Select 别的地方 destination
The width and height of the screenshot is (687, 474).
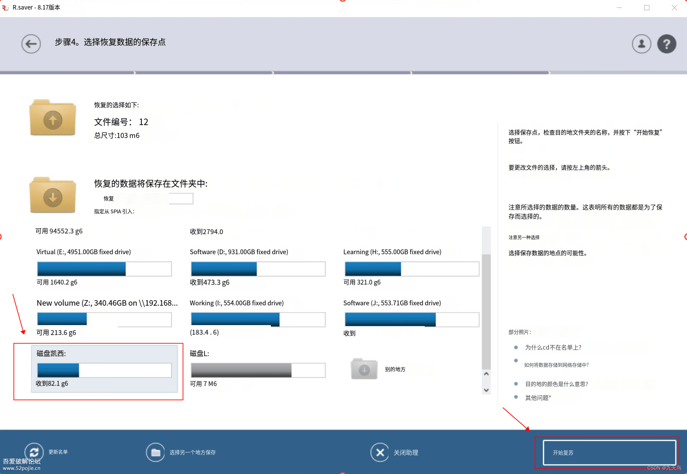pos(395,369)
